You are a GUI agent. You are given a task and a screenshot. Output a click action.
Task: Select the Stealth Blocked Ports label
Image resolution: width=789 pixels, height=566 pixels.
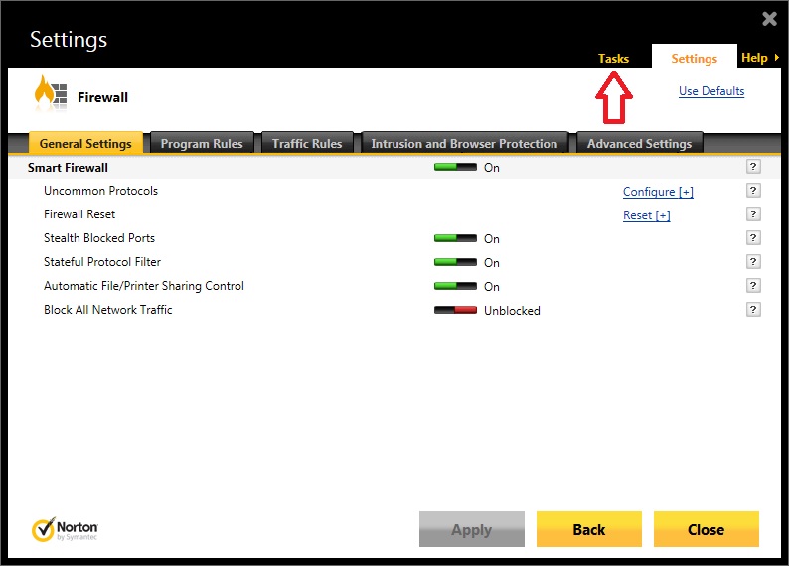pyautogui.click(x=99, y=238)
